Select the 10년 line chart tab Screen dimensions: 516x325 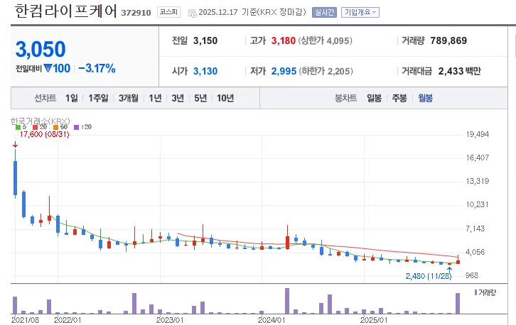(225, 98)
